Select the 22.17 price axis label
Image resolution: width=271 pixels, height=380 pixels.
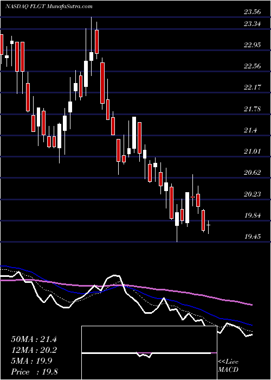(x=253, y=87)
